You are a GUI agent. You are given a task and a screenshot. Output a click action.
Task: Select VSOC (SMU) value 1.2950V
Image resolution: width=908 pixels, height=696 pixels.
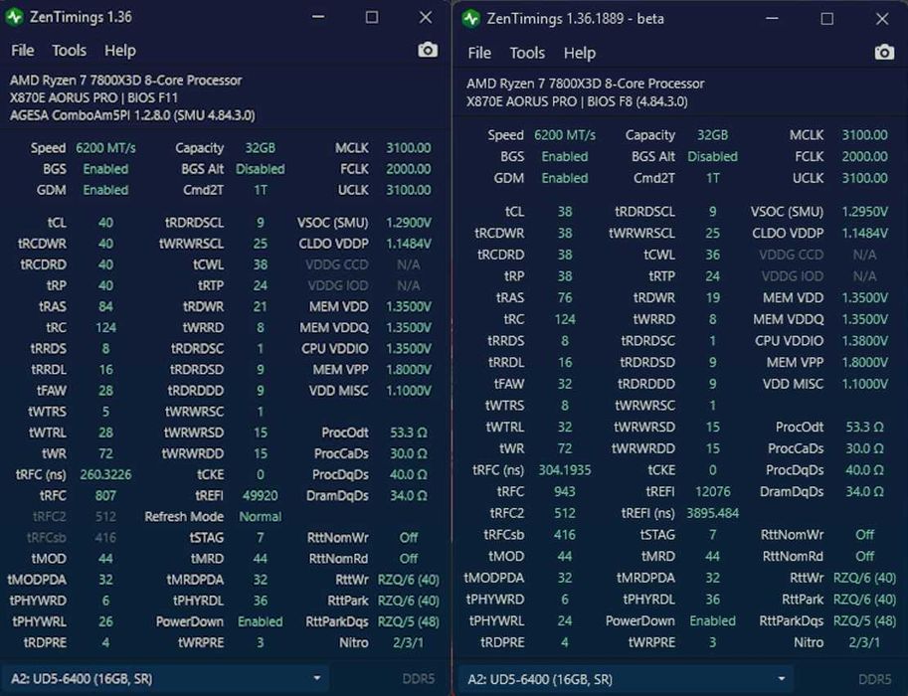point(864,212)
